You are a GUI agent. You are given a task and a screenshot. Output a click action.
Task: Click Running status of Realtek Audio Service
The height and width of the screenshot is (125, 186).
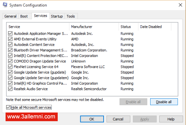(127, 89)
